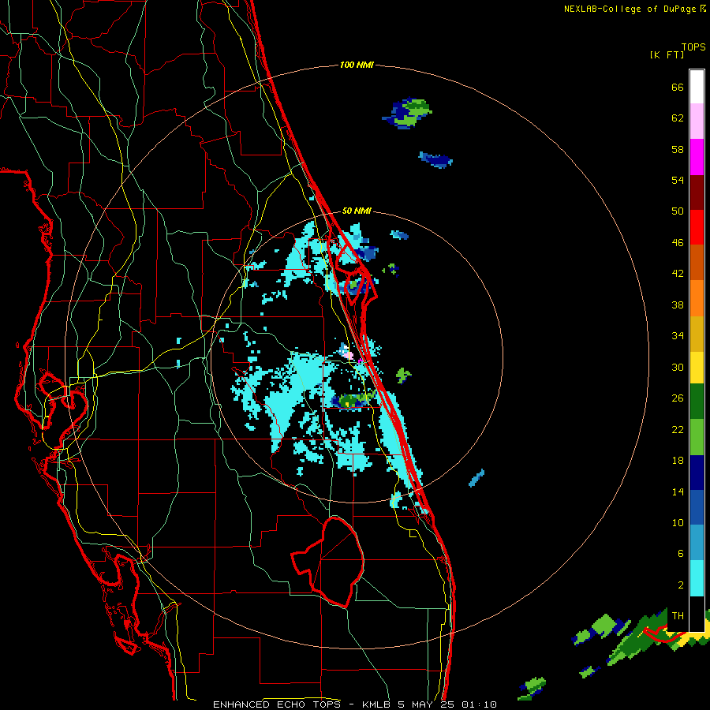Click the '14' legend value
This screenshot has width=710, height=710.
coord(678,491)
